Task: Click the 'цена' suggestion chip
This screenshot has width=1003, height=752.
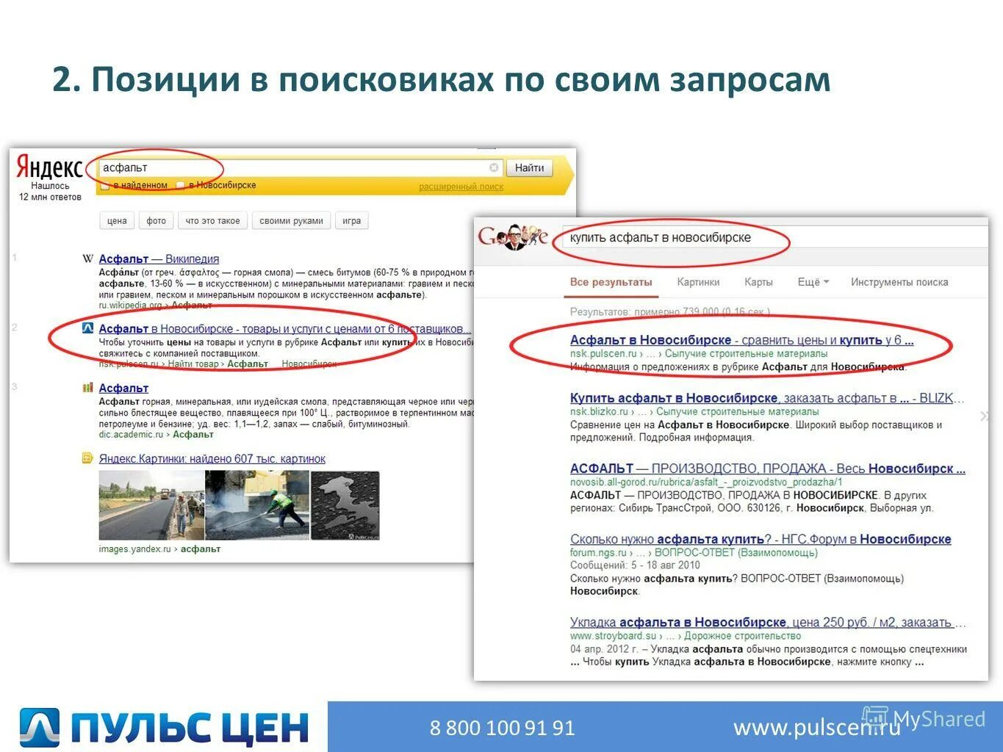Action: pos(117,221)
